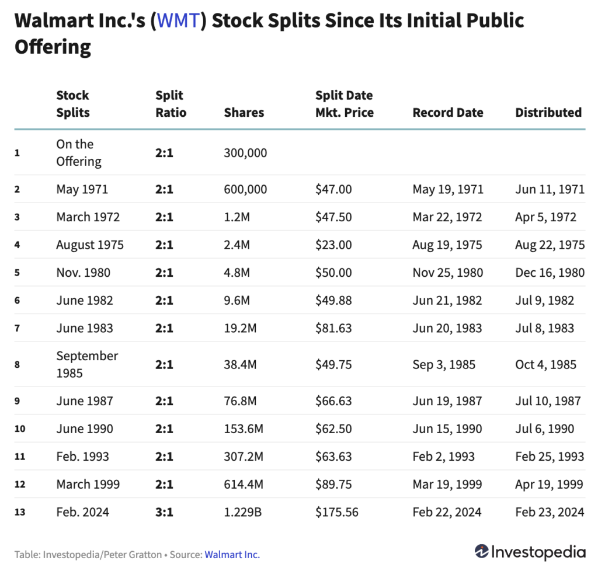This screenshot has width=598, height=571.
Task: Select the Feb. 2024 stock split row
Action: [82, 512]
